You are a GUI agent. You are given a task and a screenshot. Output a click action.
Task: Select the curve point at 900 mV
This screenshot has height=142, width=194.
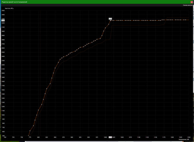click(x=72, y=52)
